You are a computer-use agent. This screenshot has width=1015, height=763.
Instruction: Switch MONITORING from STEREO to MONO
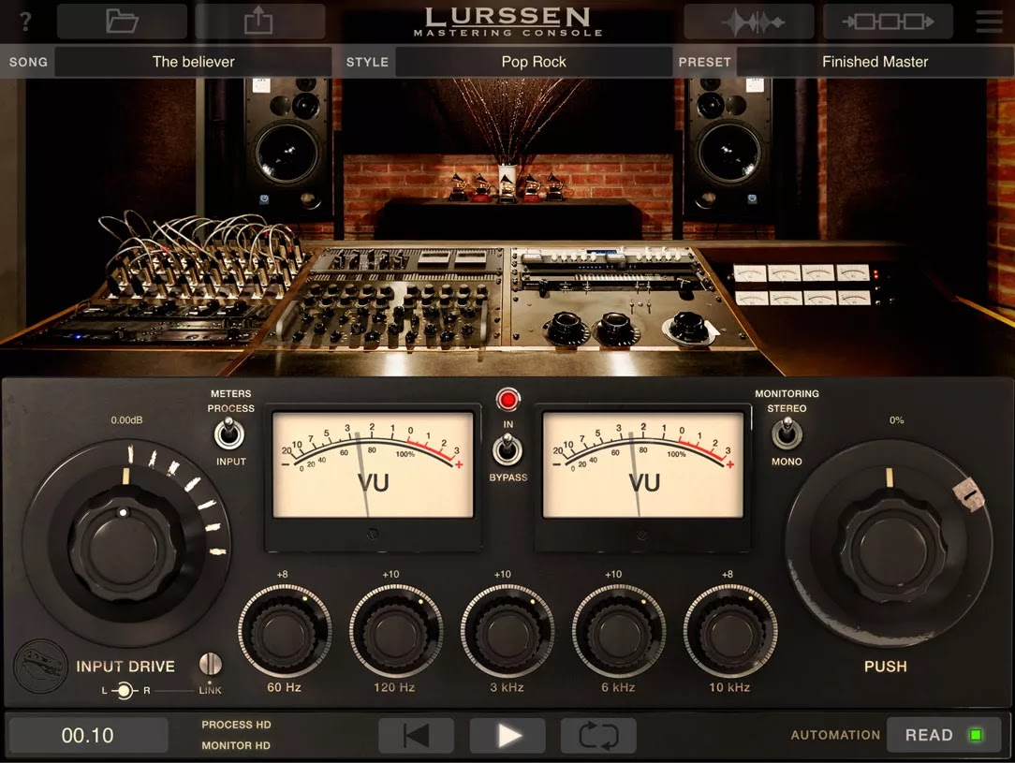pyautogui.click(x=787, y=433)
